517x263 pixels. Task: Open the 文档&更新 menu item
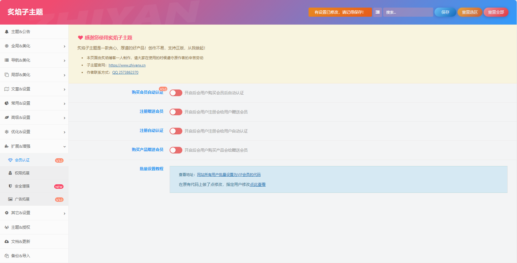pos(34,241)
